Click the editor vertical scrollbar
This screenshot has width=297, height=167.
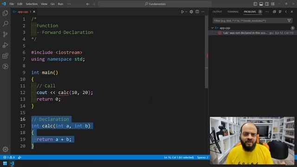207,51
